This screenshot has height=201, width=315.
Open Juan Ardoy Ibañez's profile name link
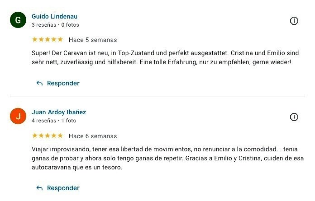[x=59, y=112]
